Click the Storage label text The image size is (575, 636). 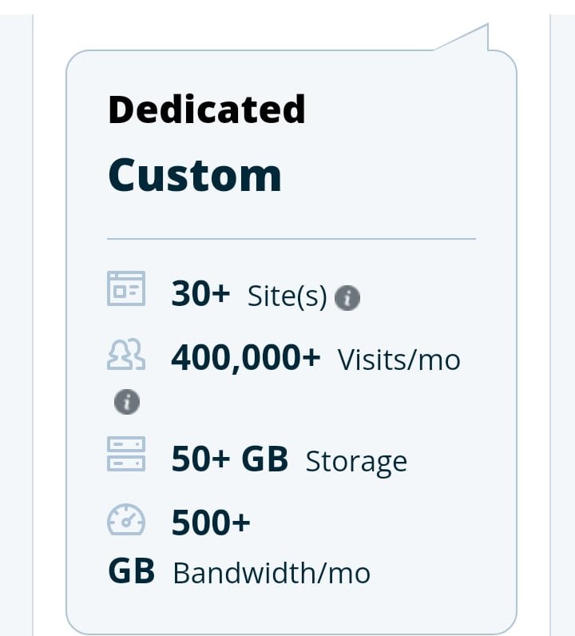point(356,462)
